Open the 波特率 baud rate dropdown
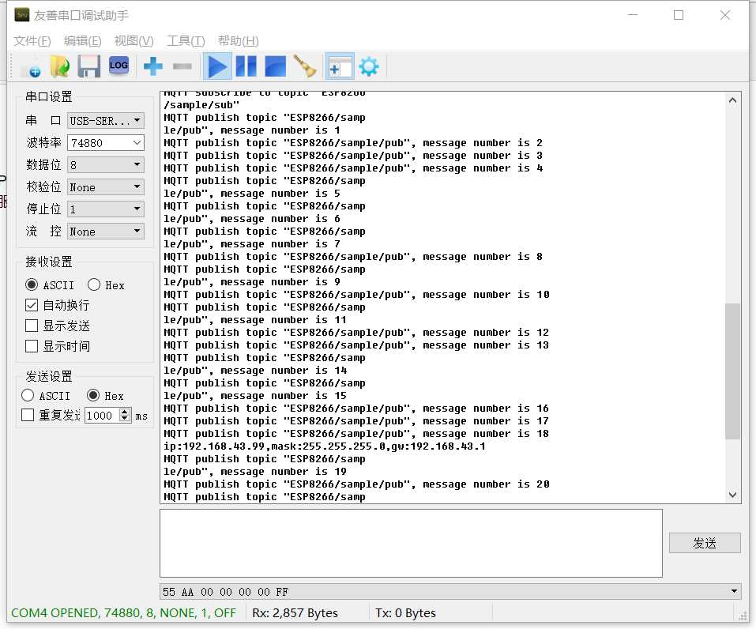This screenshot has width=756, height=629. pyautogui.click(x=137, y=143)
